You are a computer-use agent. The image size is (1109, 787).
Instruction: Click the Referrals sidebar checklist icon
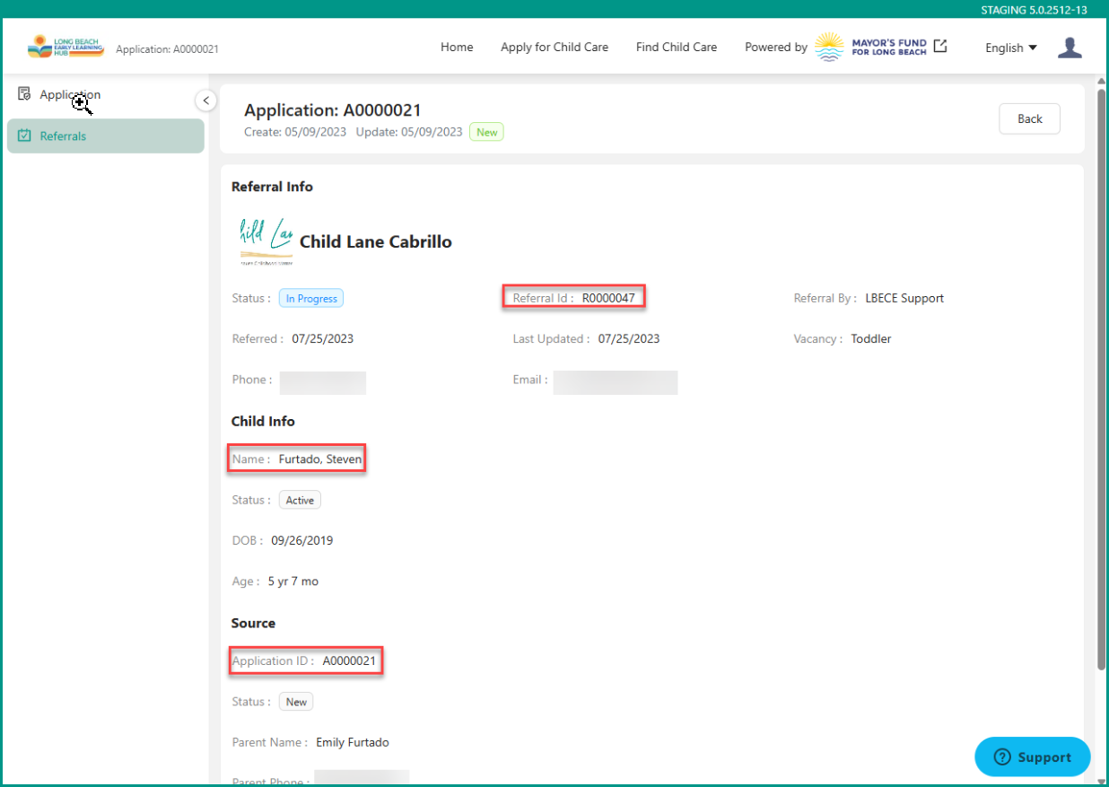click(x=24, y=136)
